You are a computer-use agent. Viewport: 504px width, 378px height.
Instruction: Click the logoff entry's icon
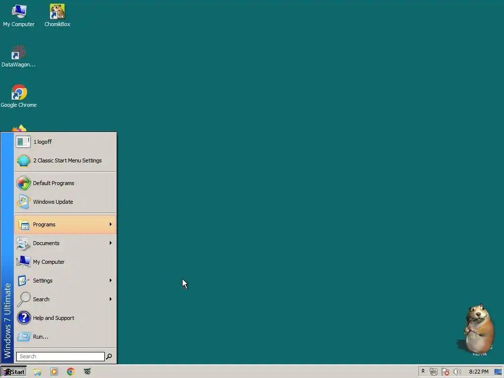pos(23,142)
